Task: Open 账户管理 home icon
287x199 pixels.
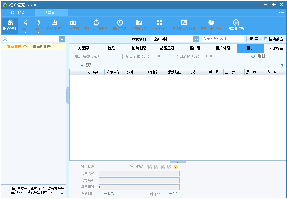Action: [10, 23]
